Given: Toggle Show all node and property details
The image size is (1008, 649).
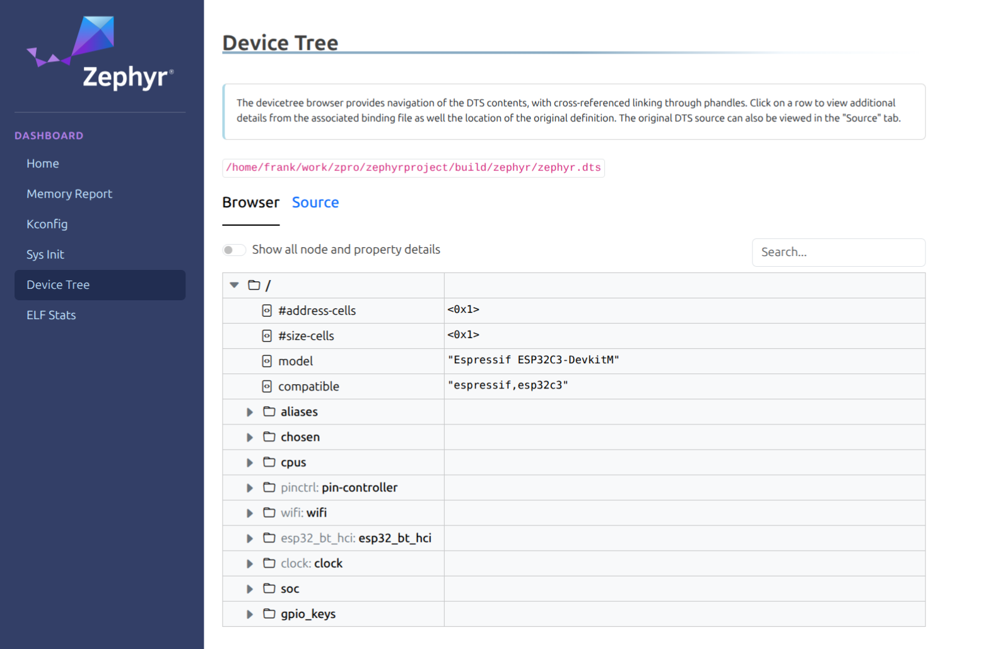Looking at the screenshot, I should coord(234,250).
